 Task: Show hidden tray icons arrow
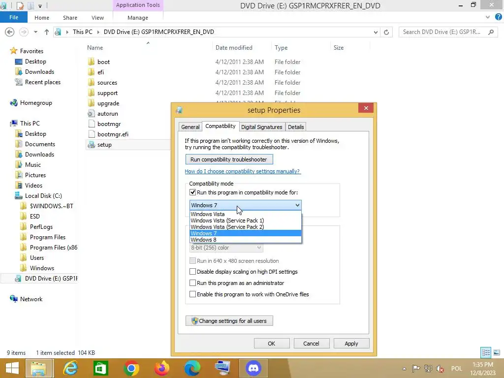click(404, 369)
